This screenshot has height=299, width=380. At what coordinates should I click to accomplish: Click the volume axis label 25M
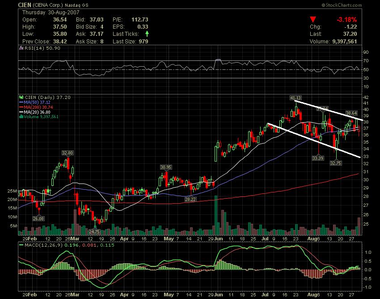tap(12, 191)
